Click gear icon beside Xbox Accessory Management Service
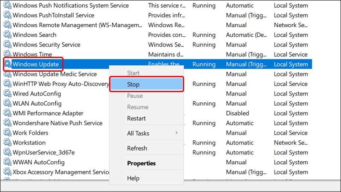Screen dimensions: 341x192 pos(7,172)
